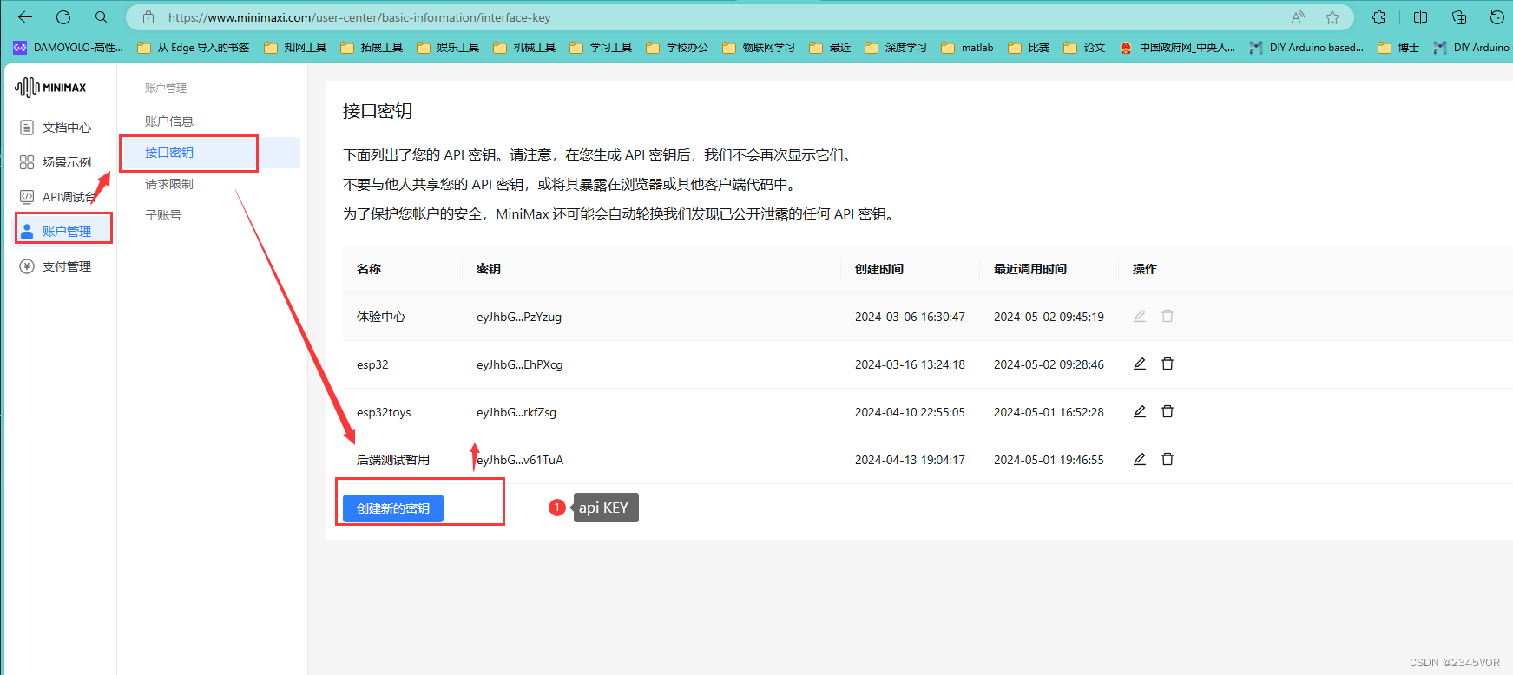Edit the 后端测试暂用 key name

tap(1140, 459)
